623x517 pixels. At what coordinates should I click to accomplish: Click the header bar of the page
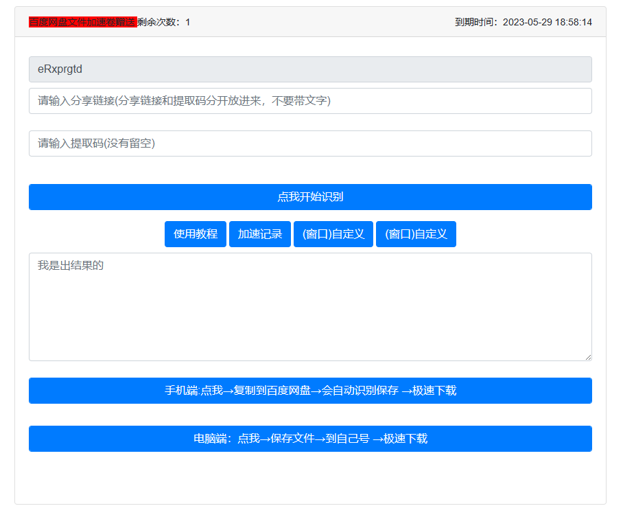[309, 21]
